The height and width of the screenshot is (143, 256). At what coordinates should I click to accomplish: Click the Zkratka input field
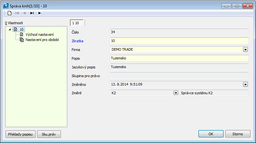179,41
